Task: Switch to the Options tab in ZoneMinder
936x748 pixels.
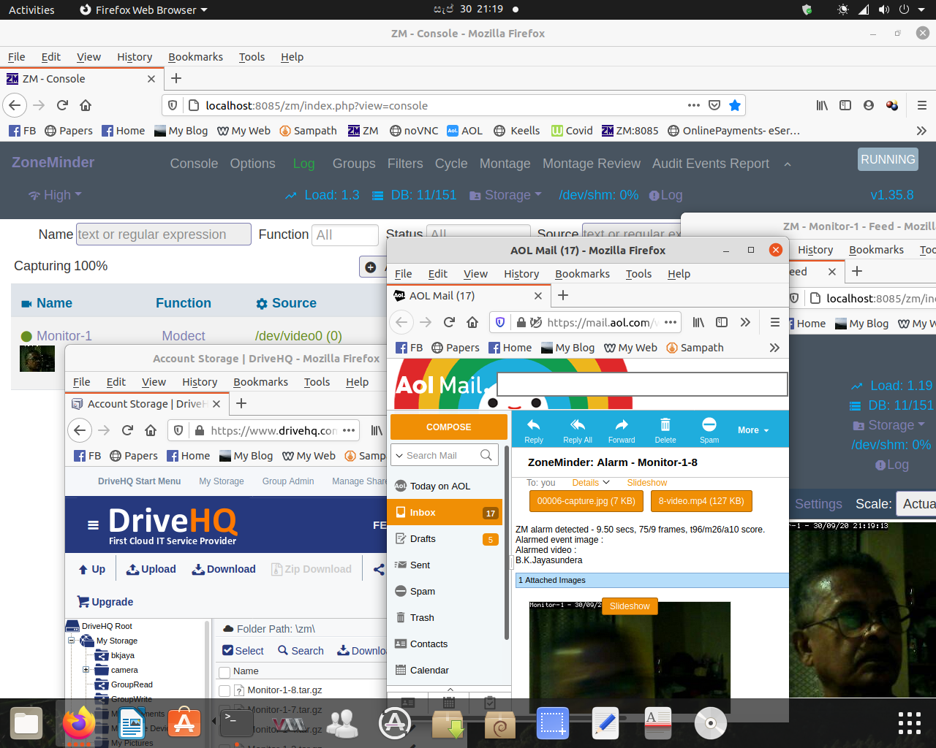Action: (252, 164)
